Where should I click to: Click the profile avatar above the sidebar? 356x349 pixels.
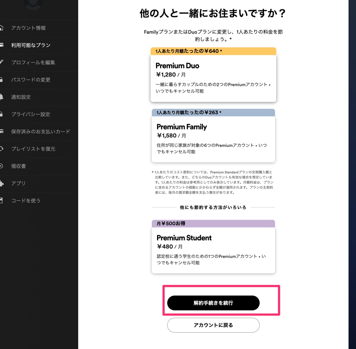pyautogui.click(x=33, y=4)
